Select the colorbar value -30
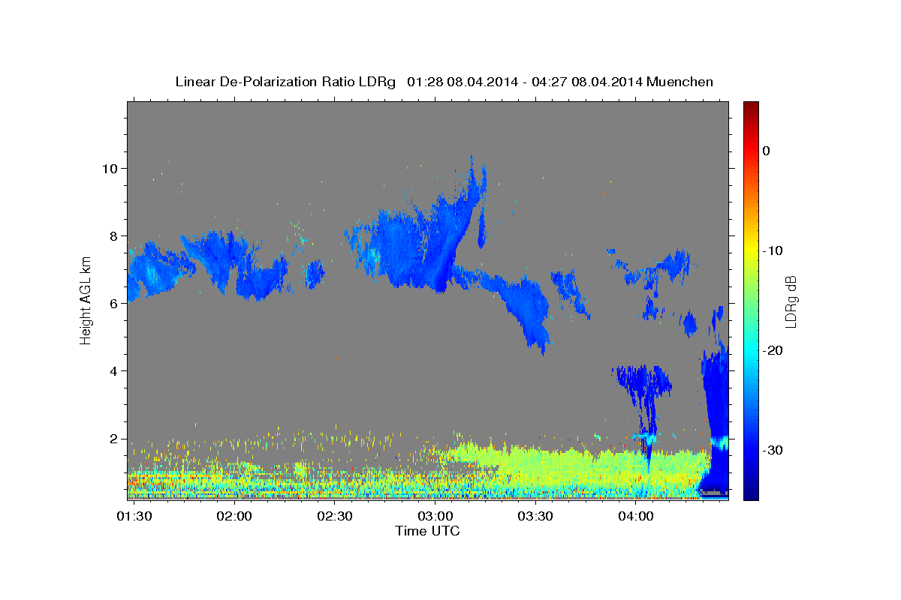The height and width of the screenshot is (600, 901). [x=772, y=450]
